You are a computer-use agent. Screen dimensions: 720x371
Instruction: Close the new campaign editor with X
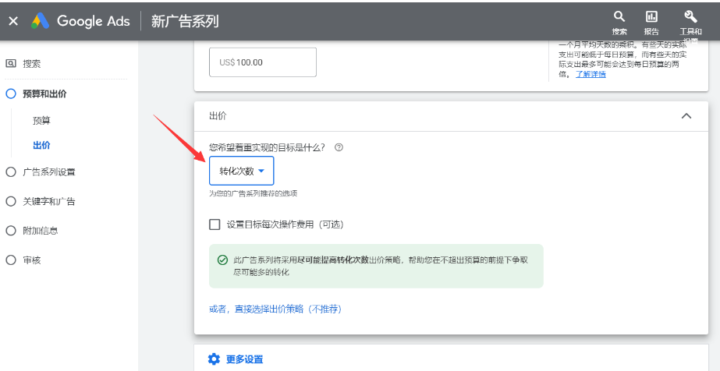tap(12, 21)
